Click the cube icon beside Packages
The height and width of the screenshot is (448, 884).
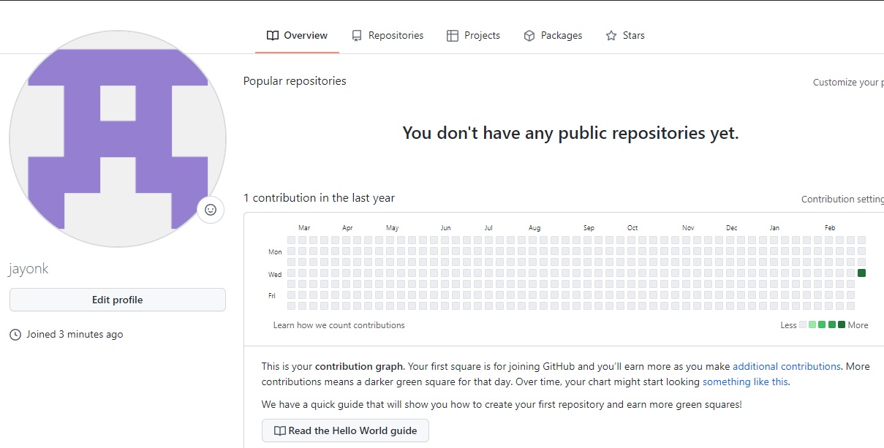pos(529,35)
